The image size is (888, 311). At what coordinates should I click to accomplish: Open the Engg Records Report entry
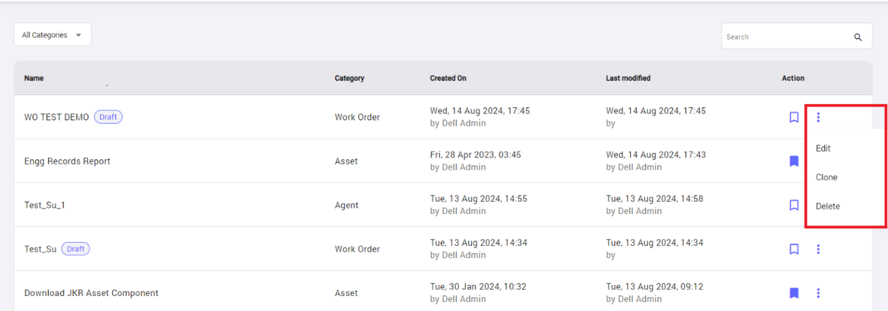(67, 161)
